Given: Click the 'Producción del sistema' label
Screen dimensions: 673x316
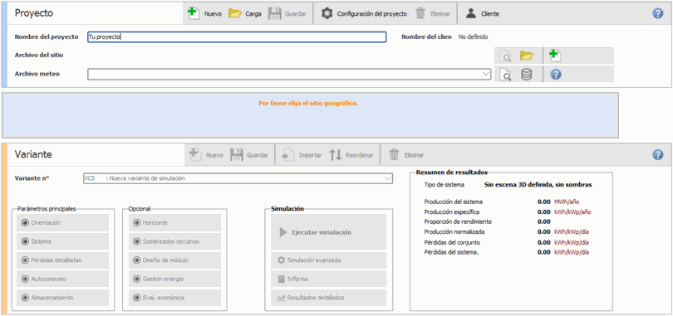Looking at the screenshot, I should [454, 202].
